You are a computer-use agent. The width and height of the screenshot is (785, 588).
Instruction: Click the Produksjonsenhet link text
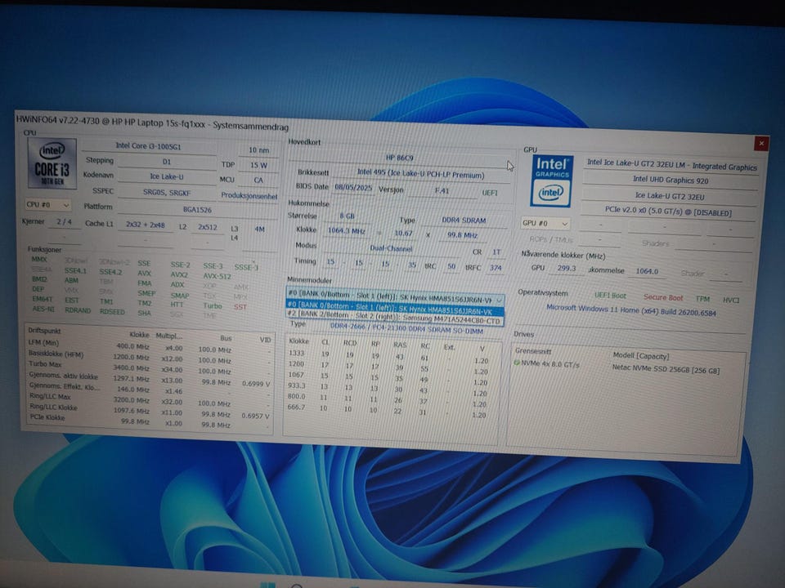coord(249,196)
